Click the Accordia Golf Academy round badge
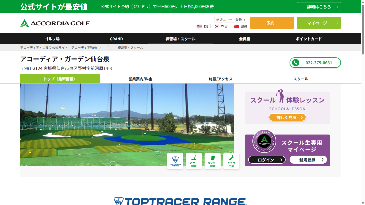 (x=264, y=141)
